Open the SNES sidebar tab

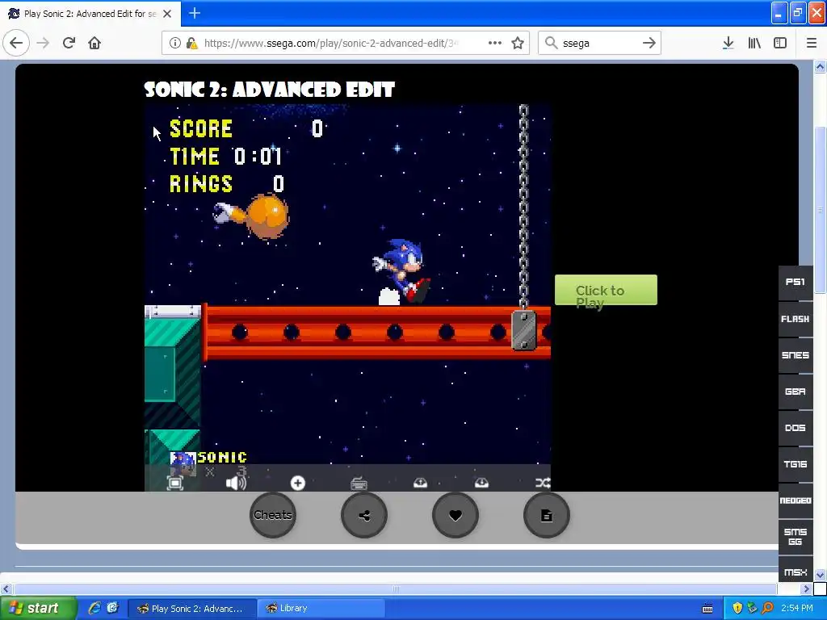(x=796, y=355)
